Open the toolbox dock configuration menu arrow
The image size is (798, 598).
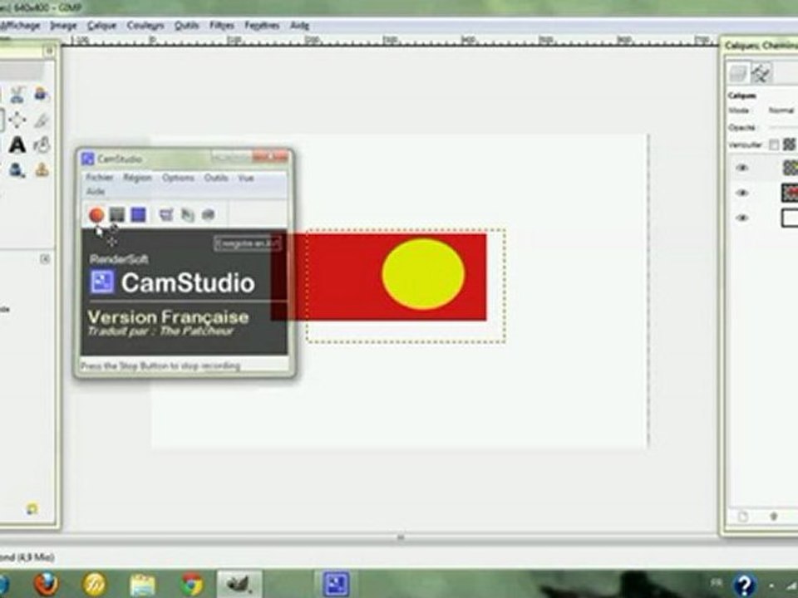pyautogui.click(x=49, y=51)
